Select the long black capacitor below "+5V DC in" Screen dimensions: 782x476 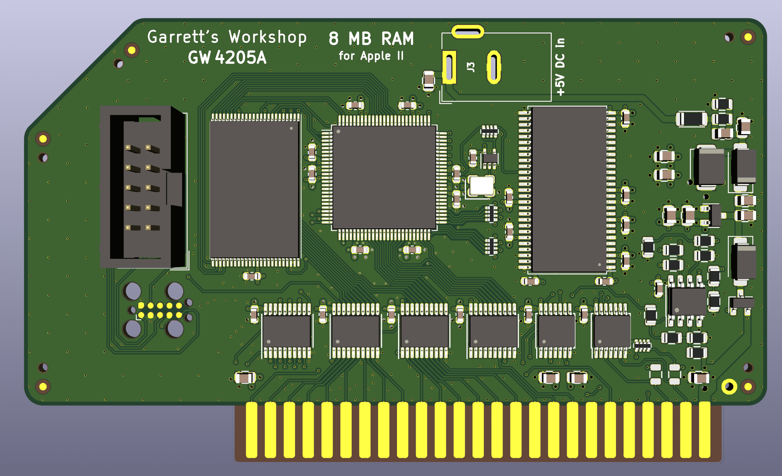(691, 119)
